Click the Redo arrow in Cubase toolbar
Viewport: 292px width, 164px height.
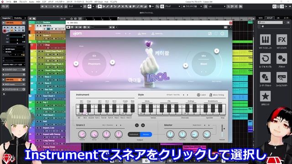coord(7,6)
